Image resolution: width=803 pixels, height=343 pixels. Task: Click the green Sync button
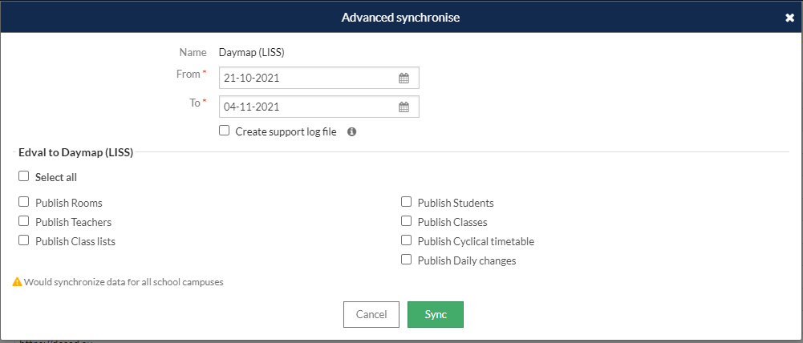(436, 314)
